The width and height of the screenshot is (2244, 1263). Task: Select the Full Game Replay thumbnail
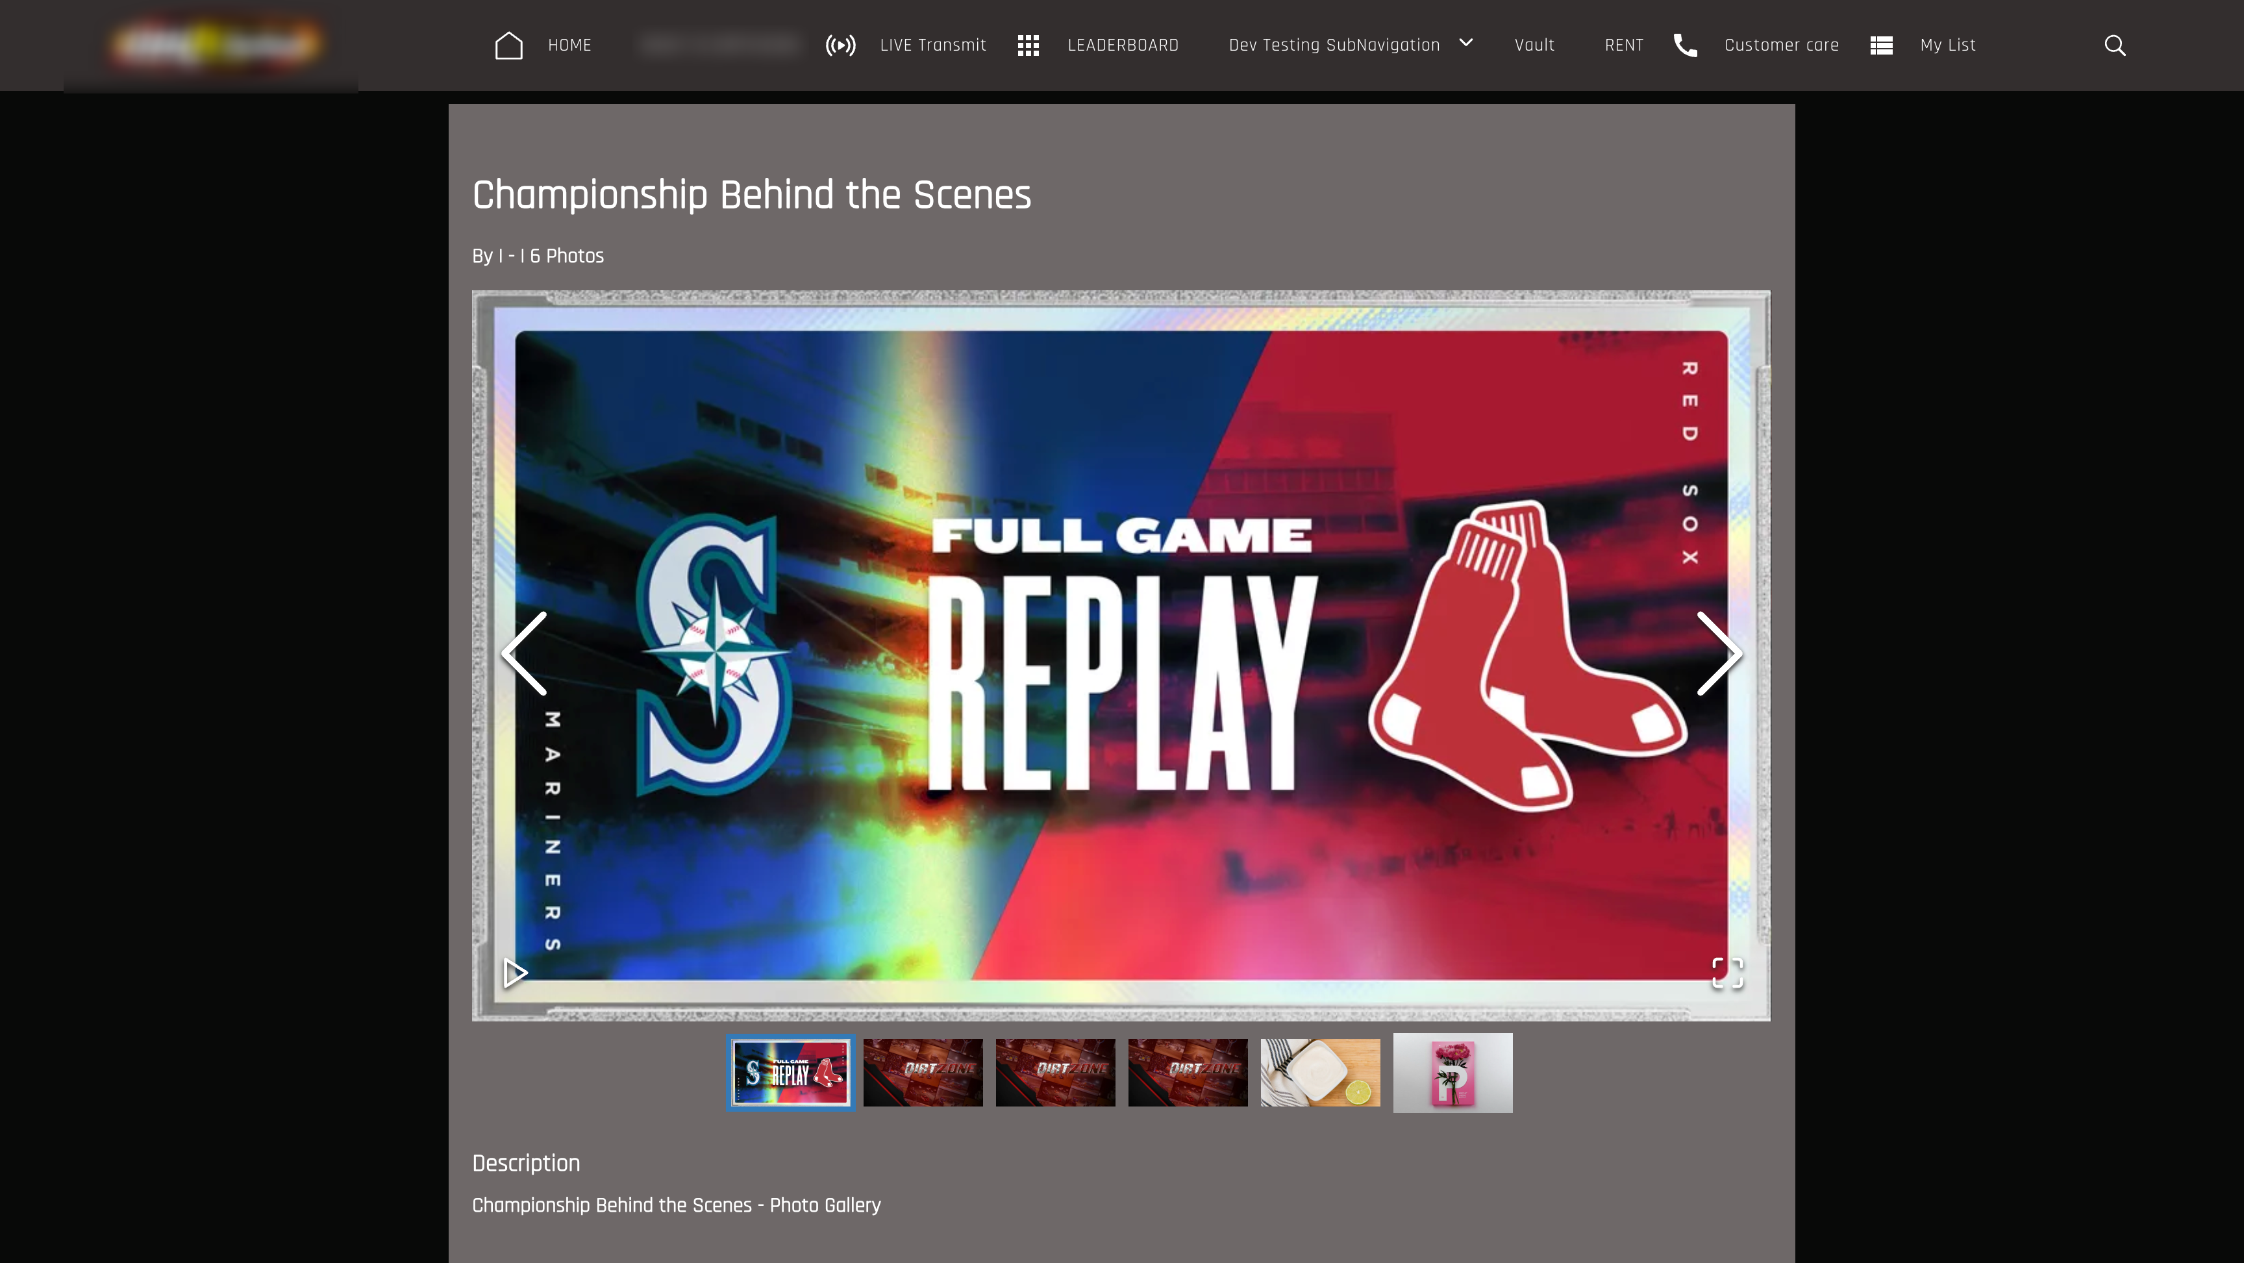791,1072
